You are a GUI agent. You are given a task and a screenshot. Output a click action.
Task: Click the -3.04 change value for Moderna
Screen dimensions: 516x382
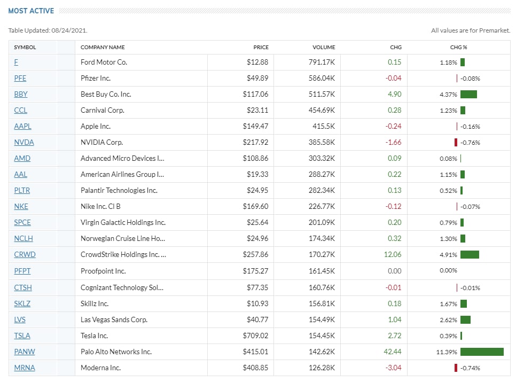pos(394,368)
